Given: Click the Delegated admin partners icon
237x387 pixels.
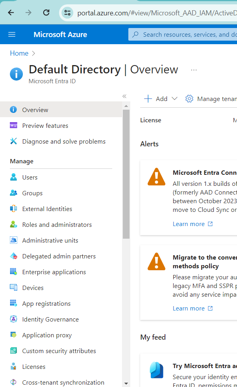Looking at the screenshot, I should coord(13,256).
